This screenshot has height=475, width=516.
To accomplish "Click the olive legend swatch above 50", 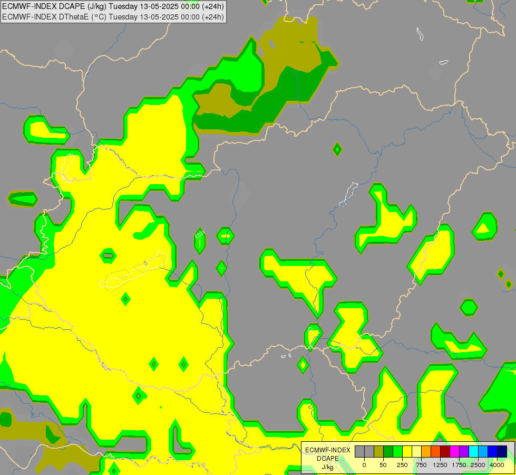I will 379,451.
